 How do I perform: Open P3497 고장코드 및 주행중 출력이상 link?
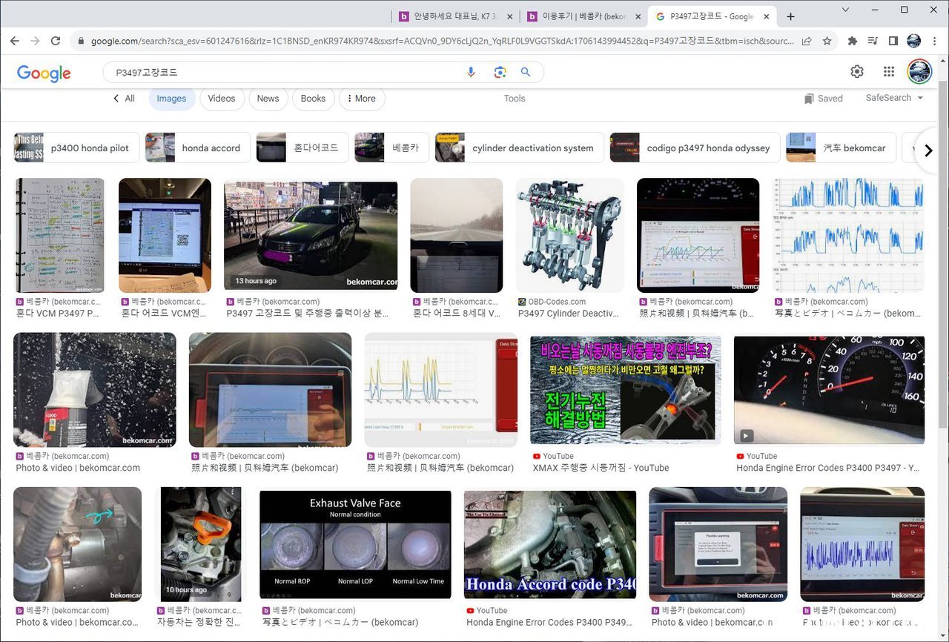(x=307, y=314)
